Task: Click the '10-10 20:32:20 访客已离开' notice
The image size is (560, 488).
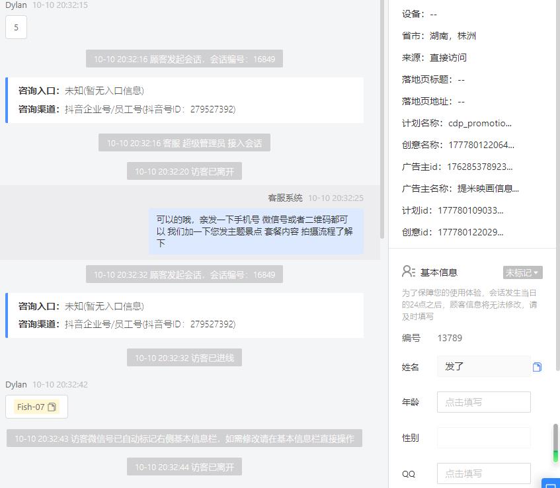Action: tap(184, 171)
